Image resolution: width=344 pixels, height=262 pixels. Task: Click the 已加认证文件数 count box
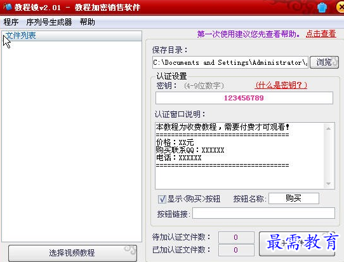tap(236, 250)
